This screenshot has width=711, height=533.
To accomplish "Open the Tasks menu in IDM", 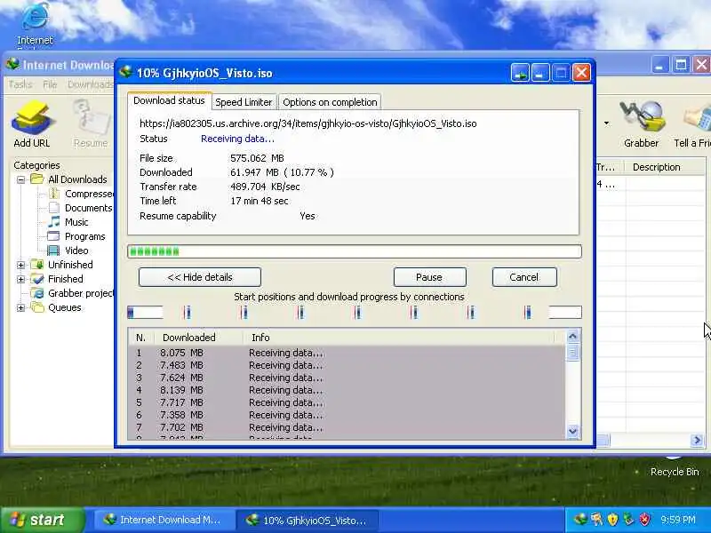I will click(x=20, y=84).
